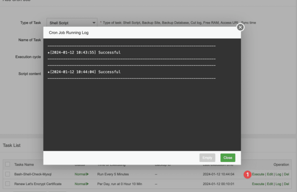Toggle the select-all checkbox in Task List header
This screenshot has height=192, width=297.
tap(8, 164)
